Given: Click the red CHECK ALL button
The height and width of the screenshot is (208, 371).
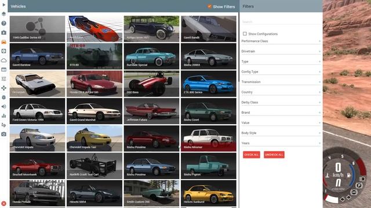Looking at the screenshot, I should 251,155.
